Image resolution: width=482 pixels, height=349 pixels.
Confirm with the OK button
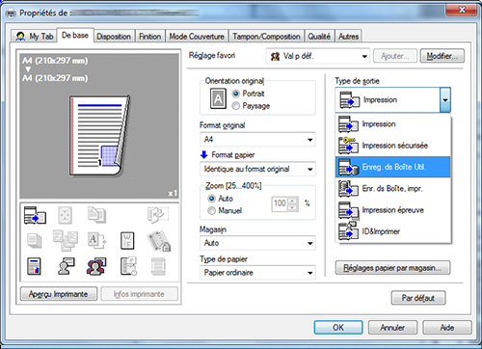(x=338, y=328)
